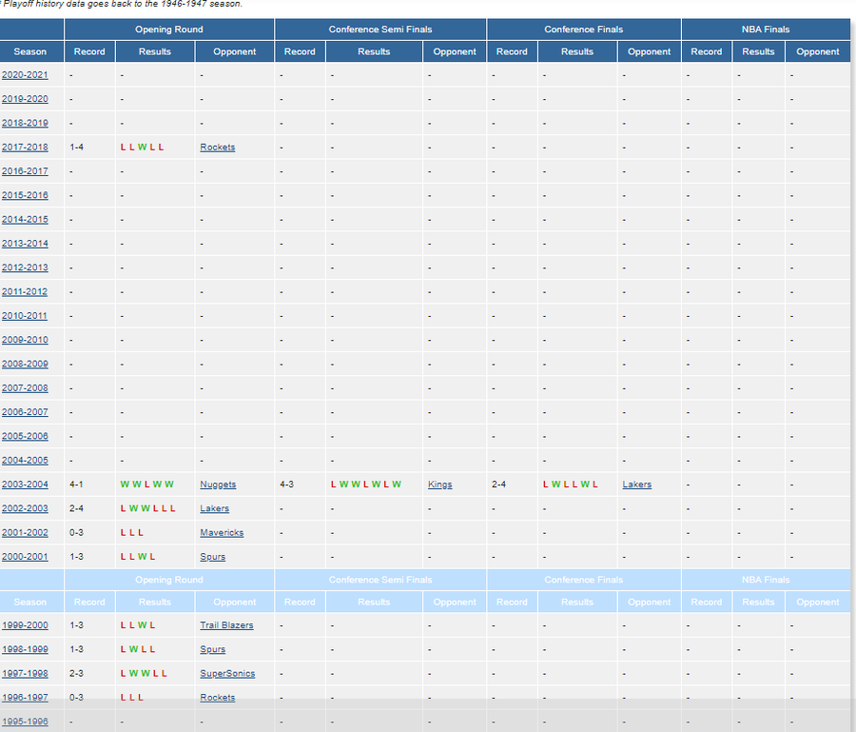Open the 1997-1998 season link
Viewport: 856px width, 732px height.
[25, 674]
